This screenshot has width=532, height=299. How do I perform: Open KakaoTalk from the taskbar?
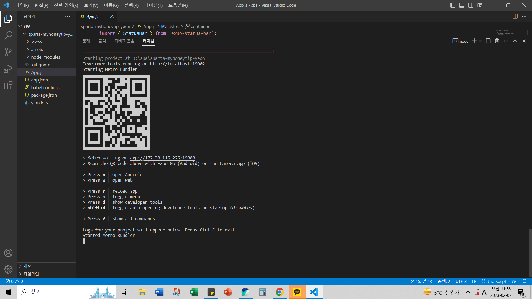click(x=297, y=292)
